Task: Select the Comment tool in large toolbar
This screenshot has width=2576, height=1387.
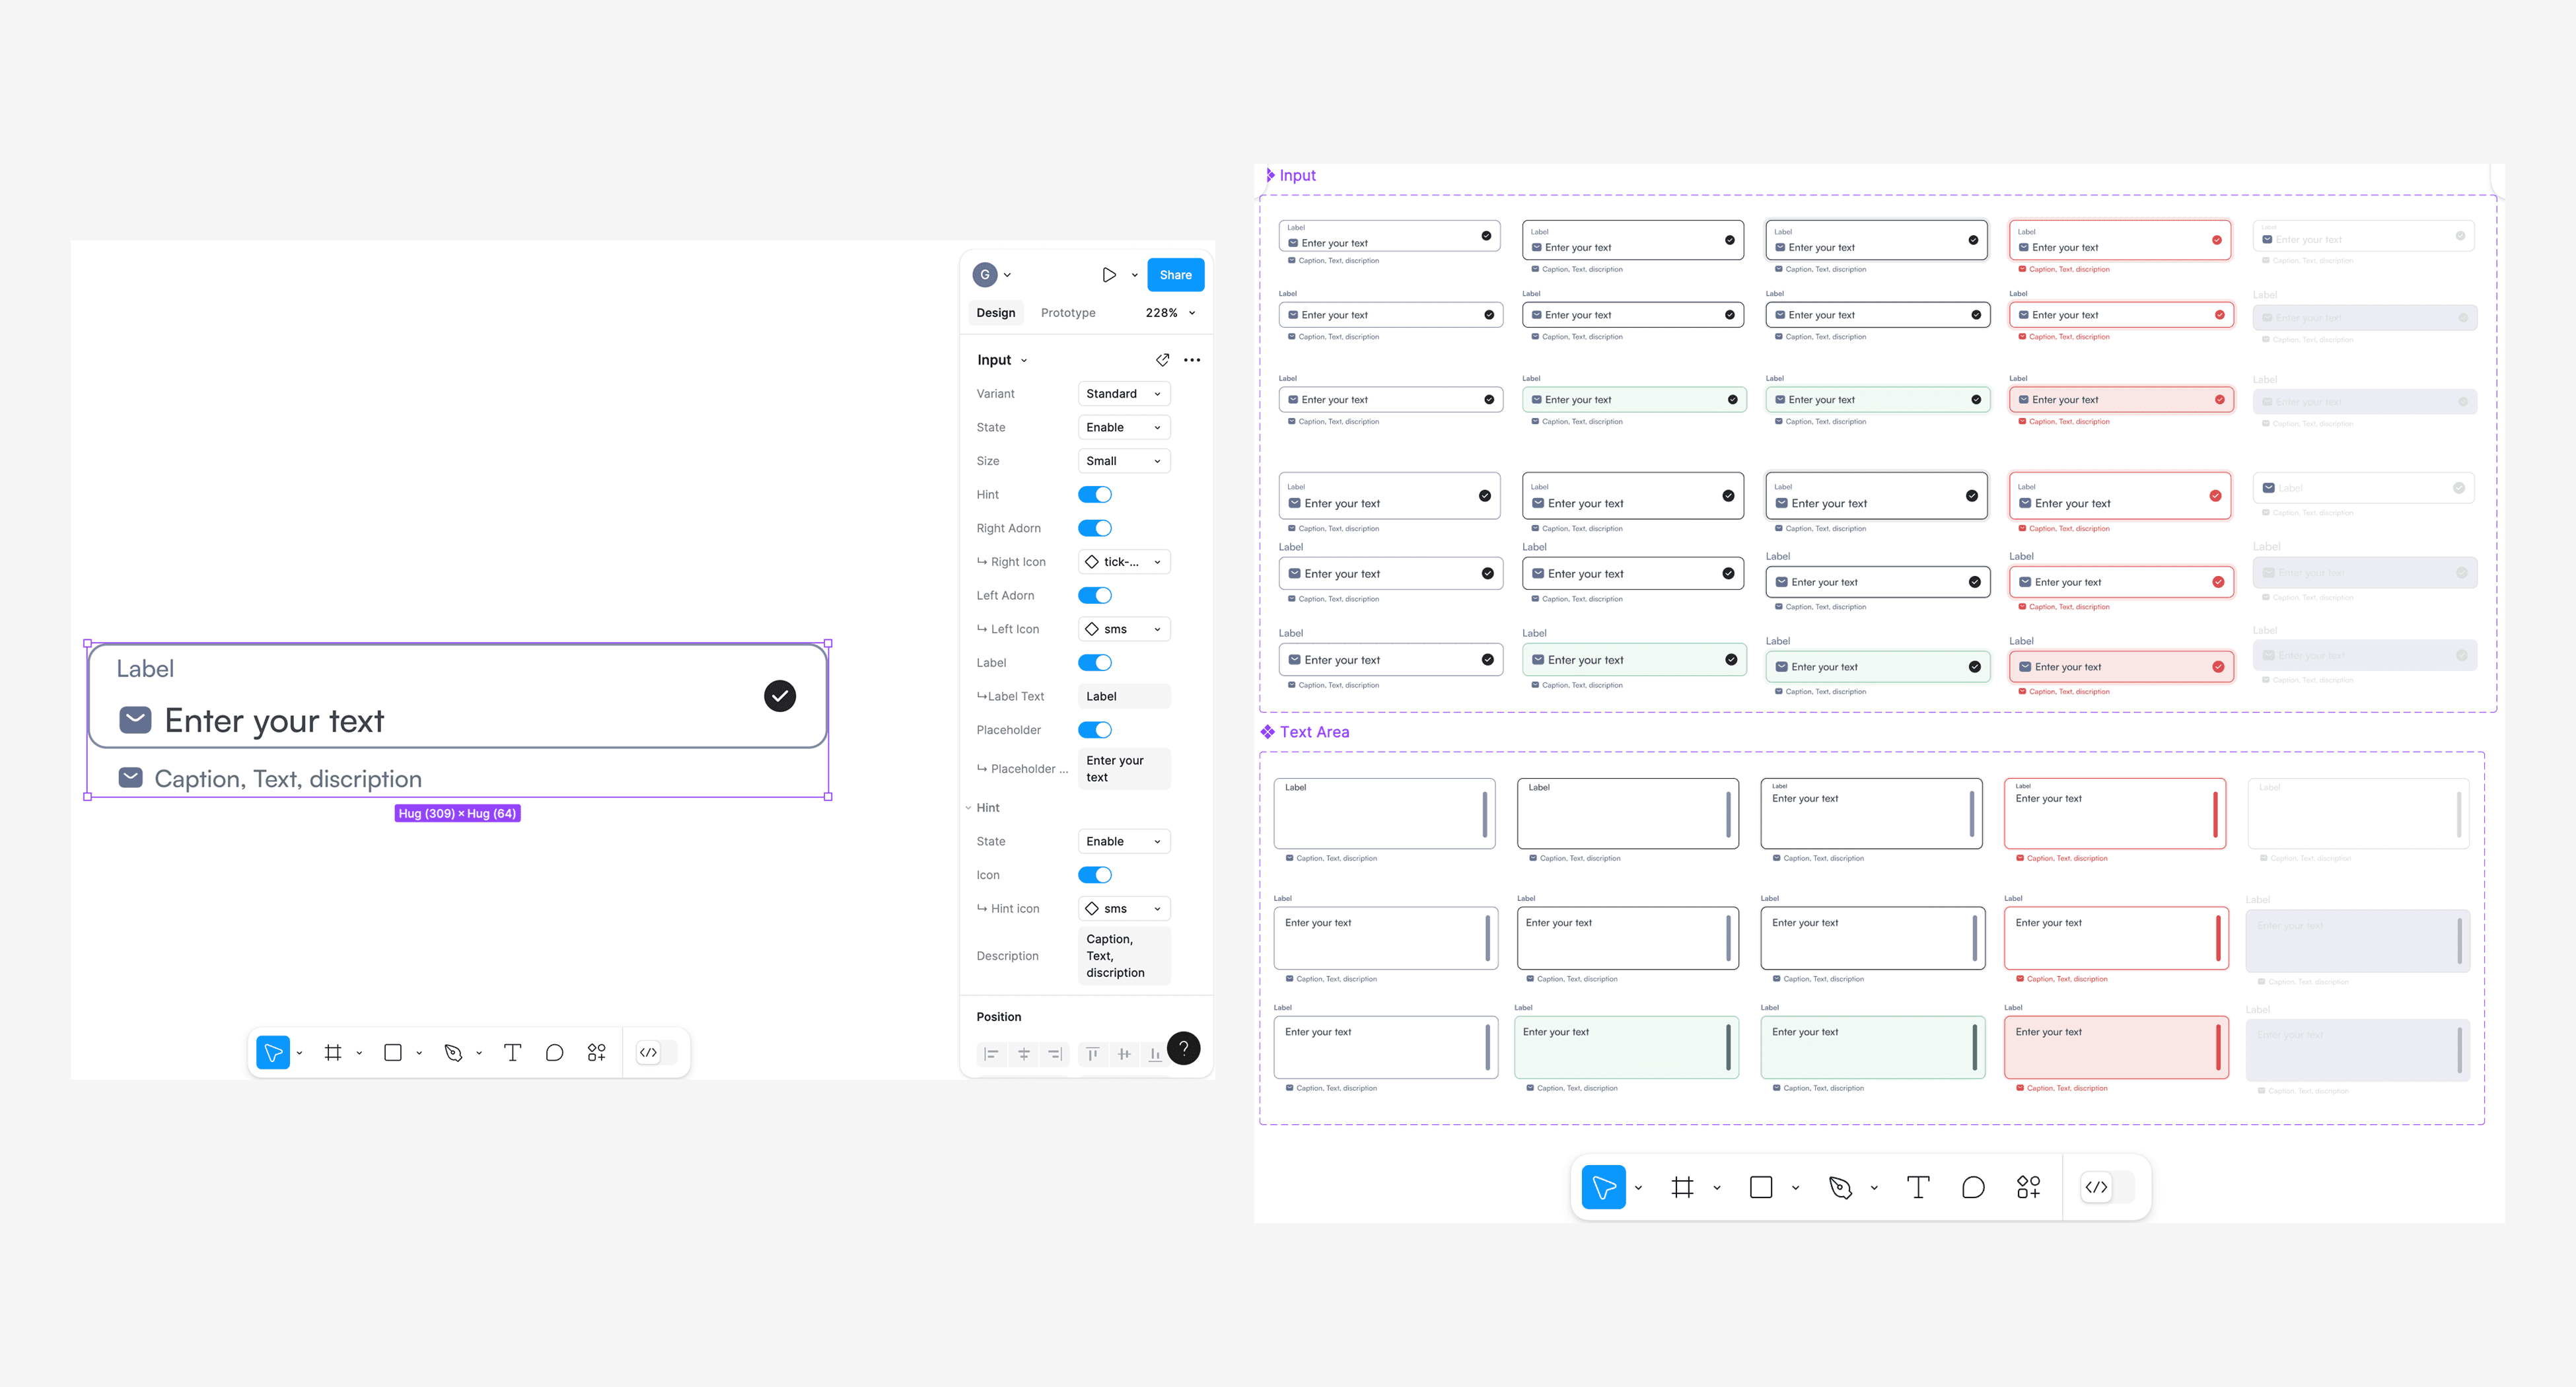Action: tap(1972, 1187)
